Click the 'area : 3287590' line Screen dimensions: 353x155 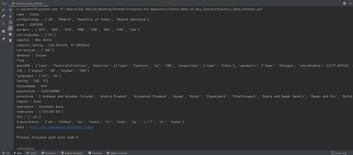30,25
